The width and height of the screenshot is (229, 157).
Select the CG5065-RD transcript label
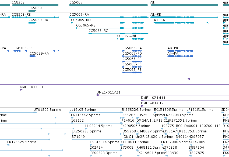pos(81,20)
